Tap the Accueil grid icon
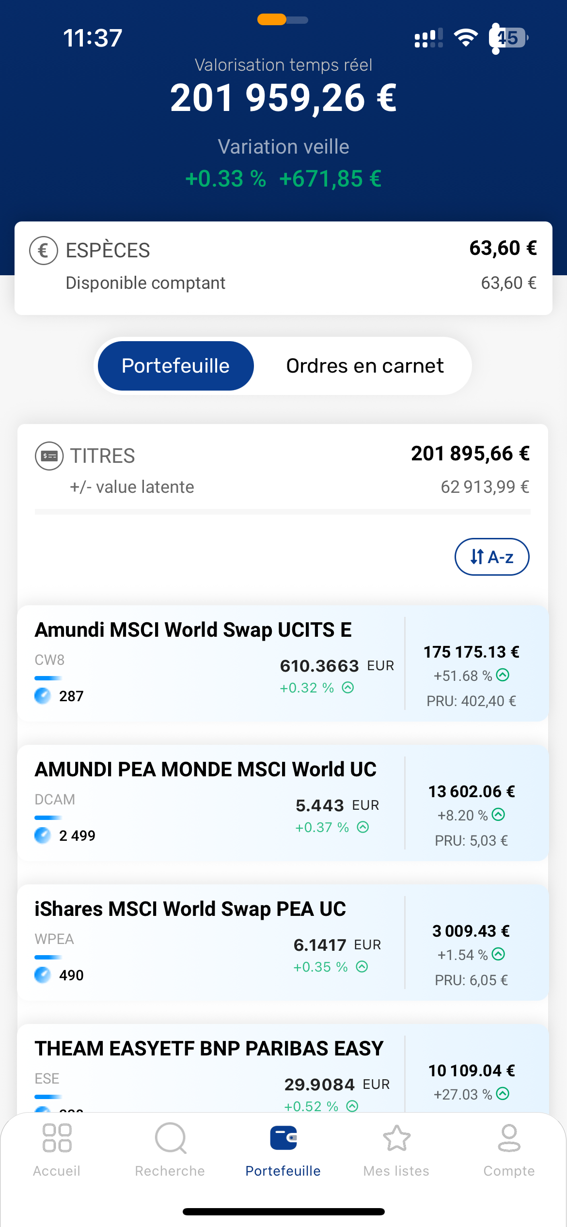Image resolution: width=567 pixels, height=1227 pixels. (57, 1138)
